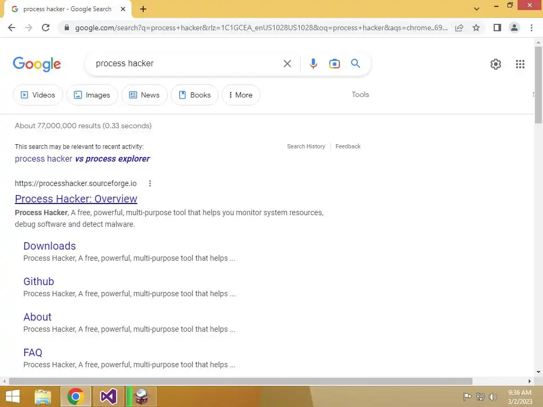
Task: Filter results by Books
Action: pyautogui.click(x=195, y=95)
